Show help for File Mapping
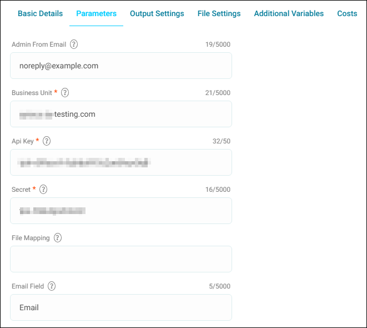Image resolution: width=367 pixels, height=328 pixels. click(58, 238)
